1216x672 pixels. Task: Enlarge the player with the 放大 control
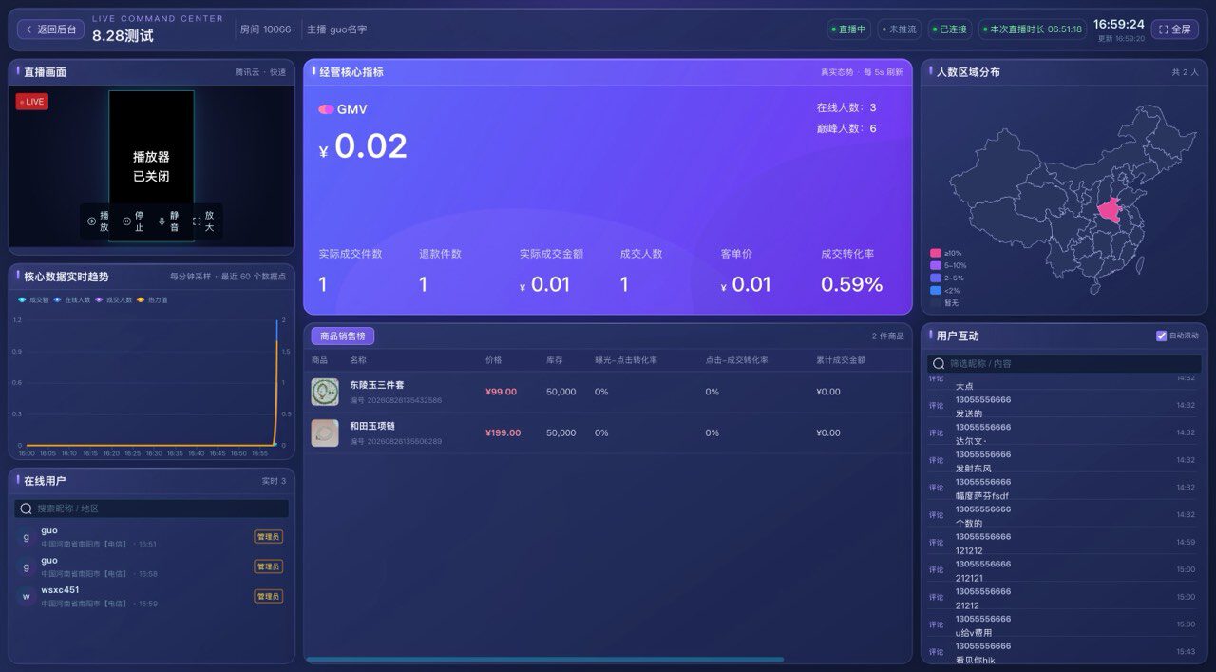point(204,221)
